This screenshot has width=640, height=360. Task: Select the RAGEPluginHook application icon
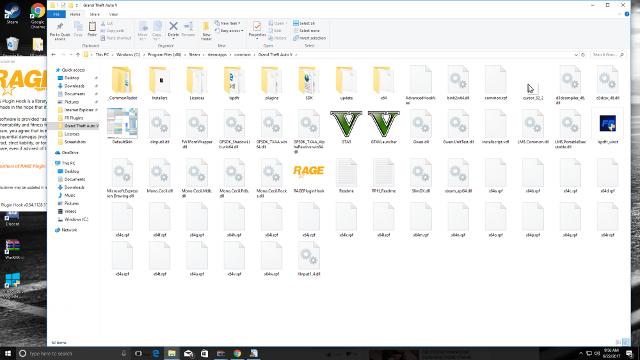click(309, 171)
